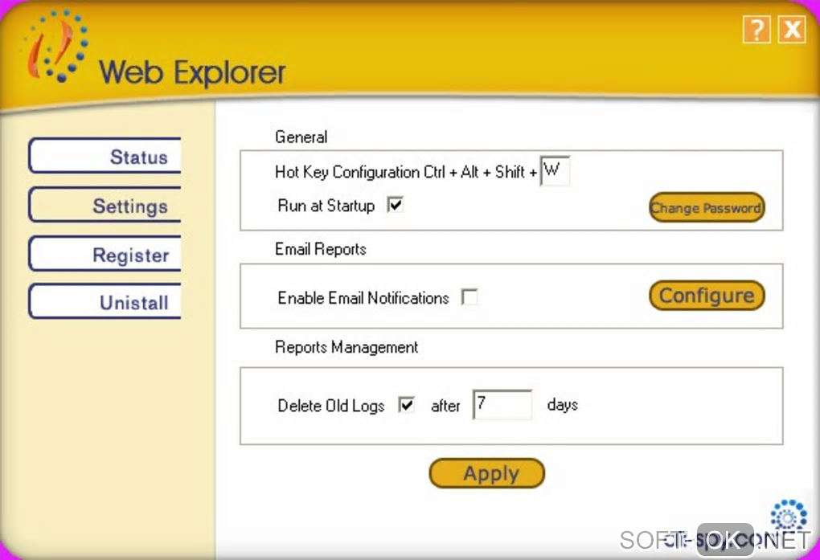Switch to the Settings tab
The height and width of the screenshot is (560, 820).
[x=105, y=205]
